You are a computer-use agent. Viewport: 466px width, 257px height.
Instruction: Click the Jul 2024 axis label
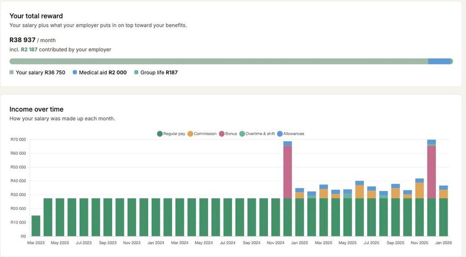[228, 243]
